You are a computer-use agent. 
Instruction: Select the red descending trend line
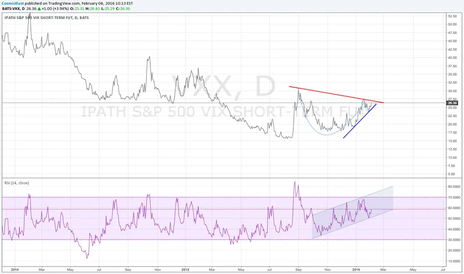337,95
